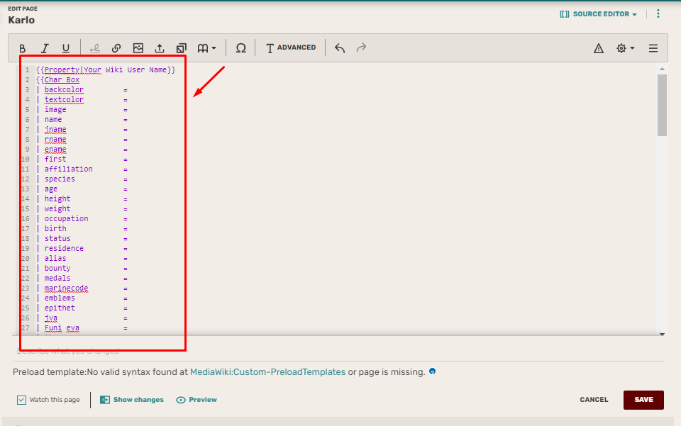Screen dimensions: 681x426
Task: Open the upload file tool
Action: pos(160,48)
